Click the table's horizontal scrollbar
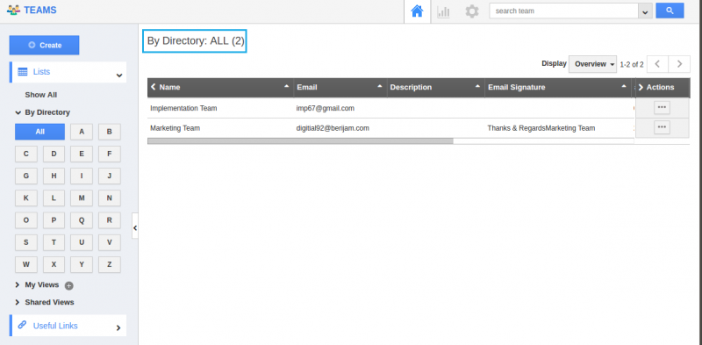The height and width of the screenshot is (345, 702). coord(300,140)
